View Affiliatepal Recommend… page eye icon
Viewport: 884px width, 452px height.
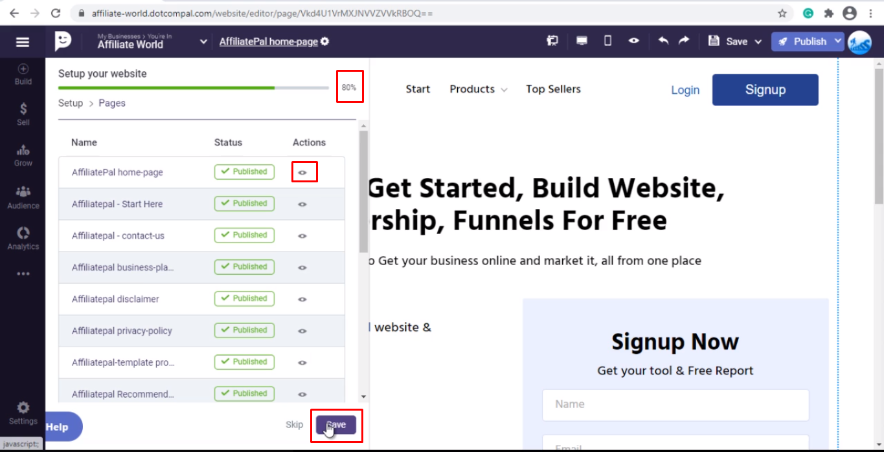pyautogui.click(x=302, y=394)
